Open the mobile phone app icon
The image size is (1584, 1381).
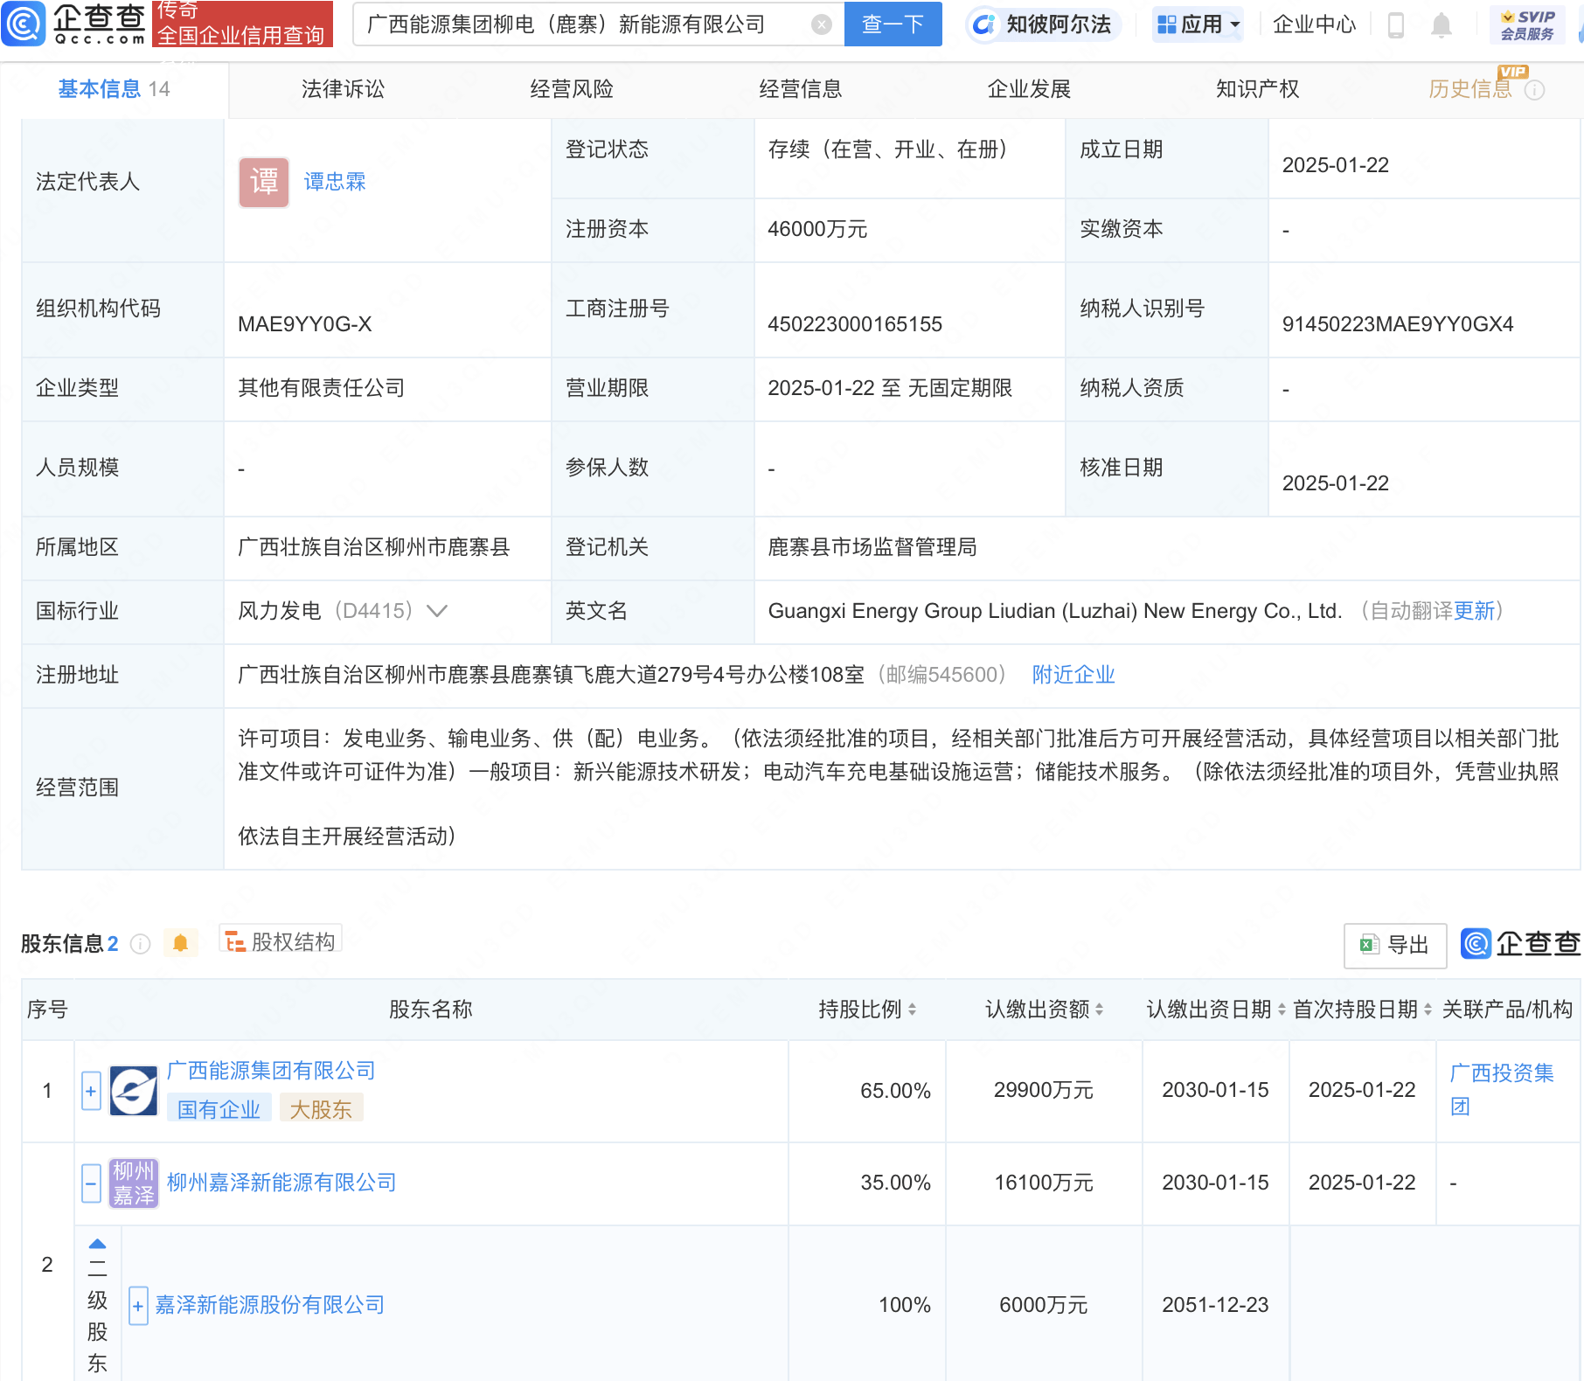coord(1395,25)
